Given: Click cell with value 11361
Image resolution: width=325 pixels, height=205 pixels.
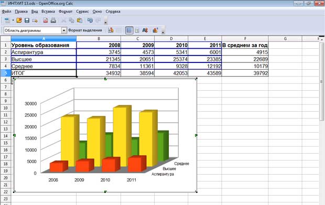Looking at the screenshot, I should (x=138, y=66).
